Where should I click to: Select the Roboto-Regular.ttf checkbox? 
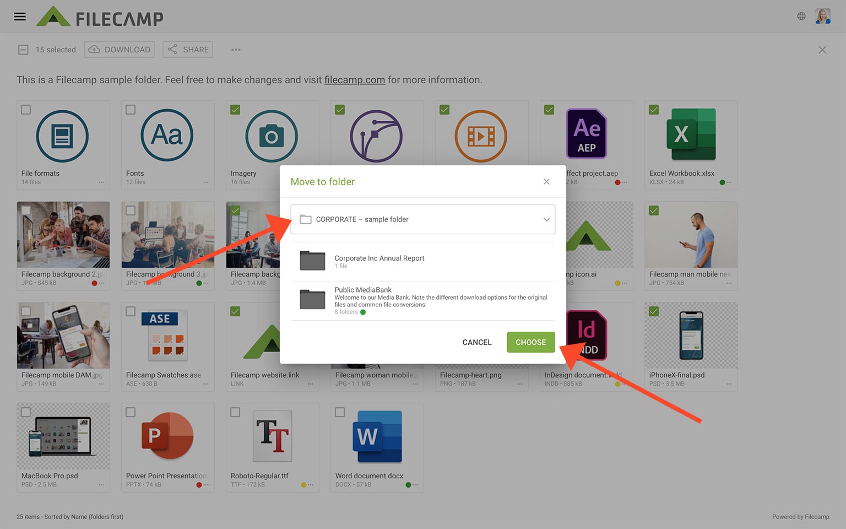(x=235, y=412)
